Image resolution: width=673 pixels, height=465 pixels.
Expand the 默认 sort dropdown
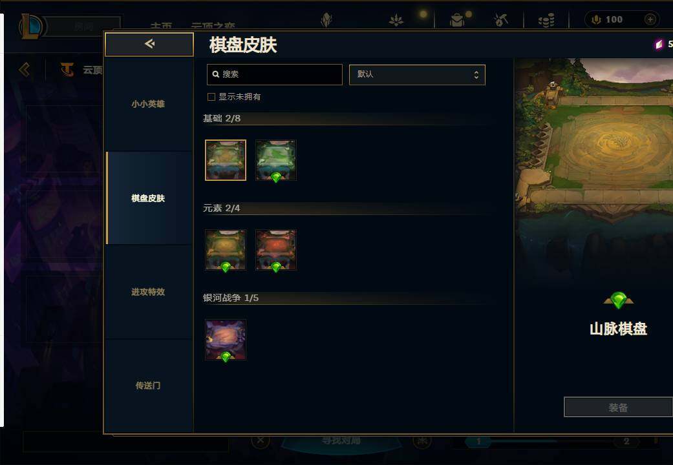417,75
